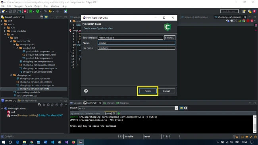Click the New wizard toolbar icon
The image size is (258, 145).
point(3,11)
